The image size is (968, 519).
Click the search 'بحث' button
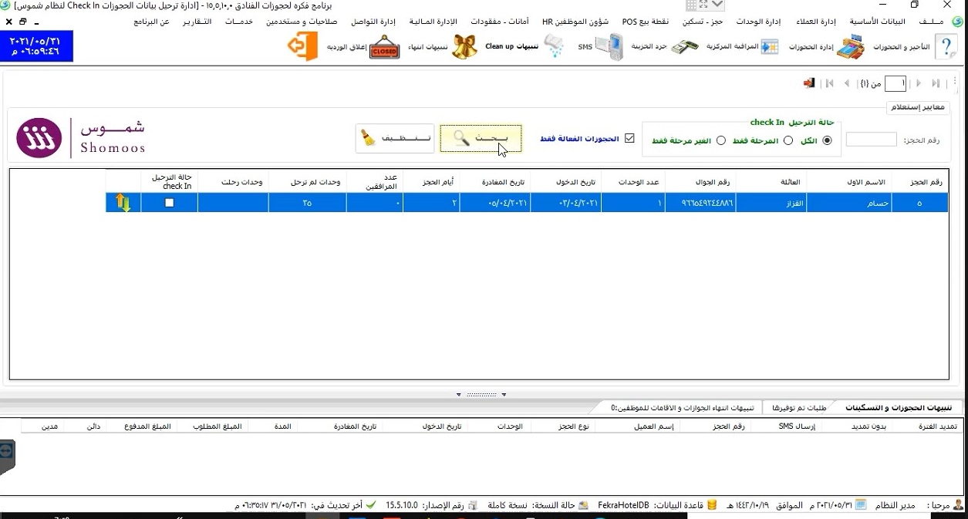click(481, 139)
